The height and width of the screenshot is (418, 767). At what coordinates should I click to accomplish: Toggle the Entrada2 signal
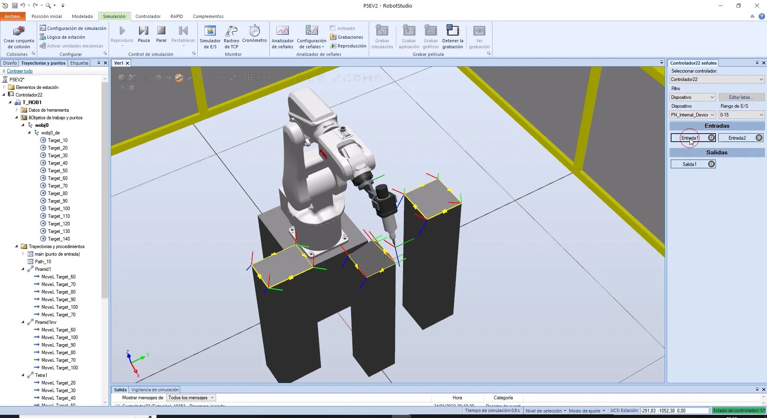(741, 138)
